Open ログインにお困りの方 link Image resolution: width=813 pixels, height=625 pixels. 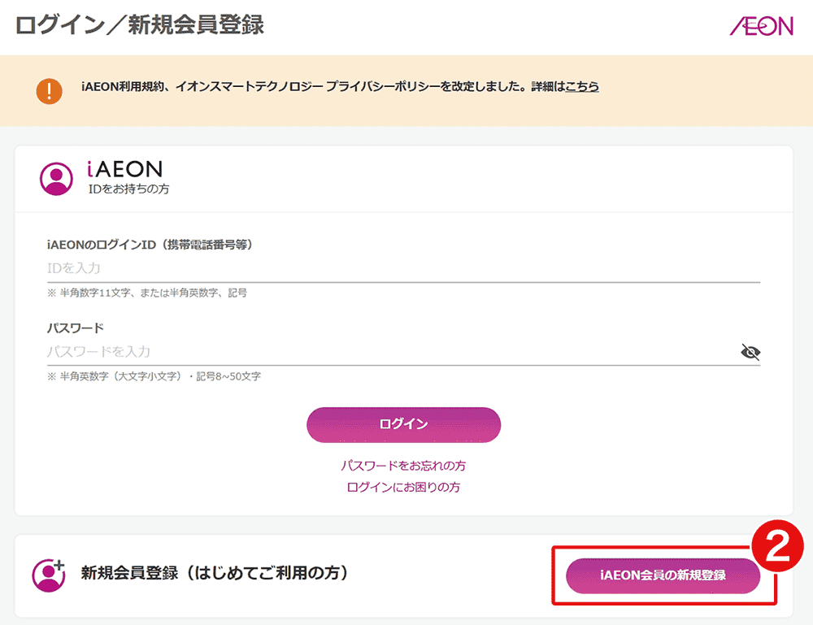click(x=403, y=487)
